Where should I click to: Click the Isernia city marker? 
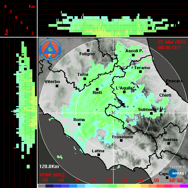(169, 143)
